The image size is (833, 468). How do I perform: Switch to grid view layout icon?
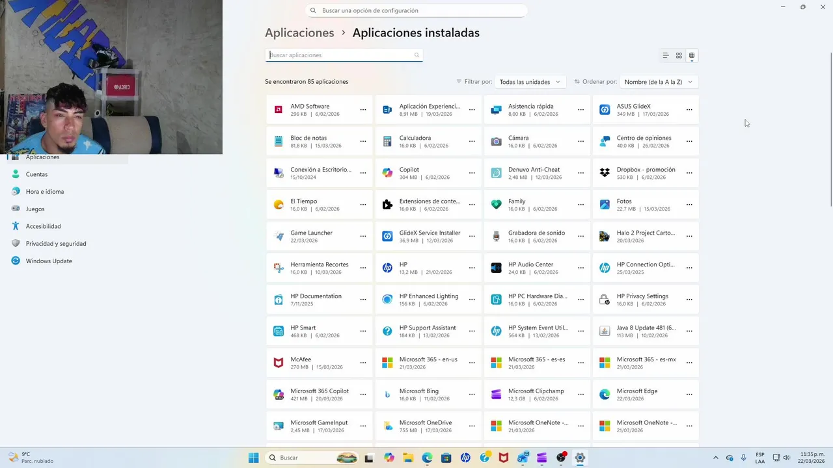pos(679,55)
